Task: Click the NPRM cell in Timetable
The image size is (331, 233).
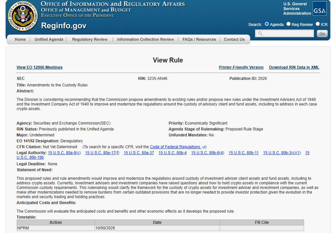Action: click(56, 228)
